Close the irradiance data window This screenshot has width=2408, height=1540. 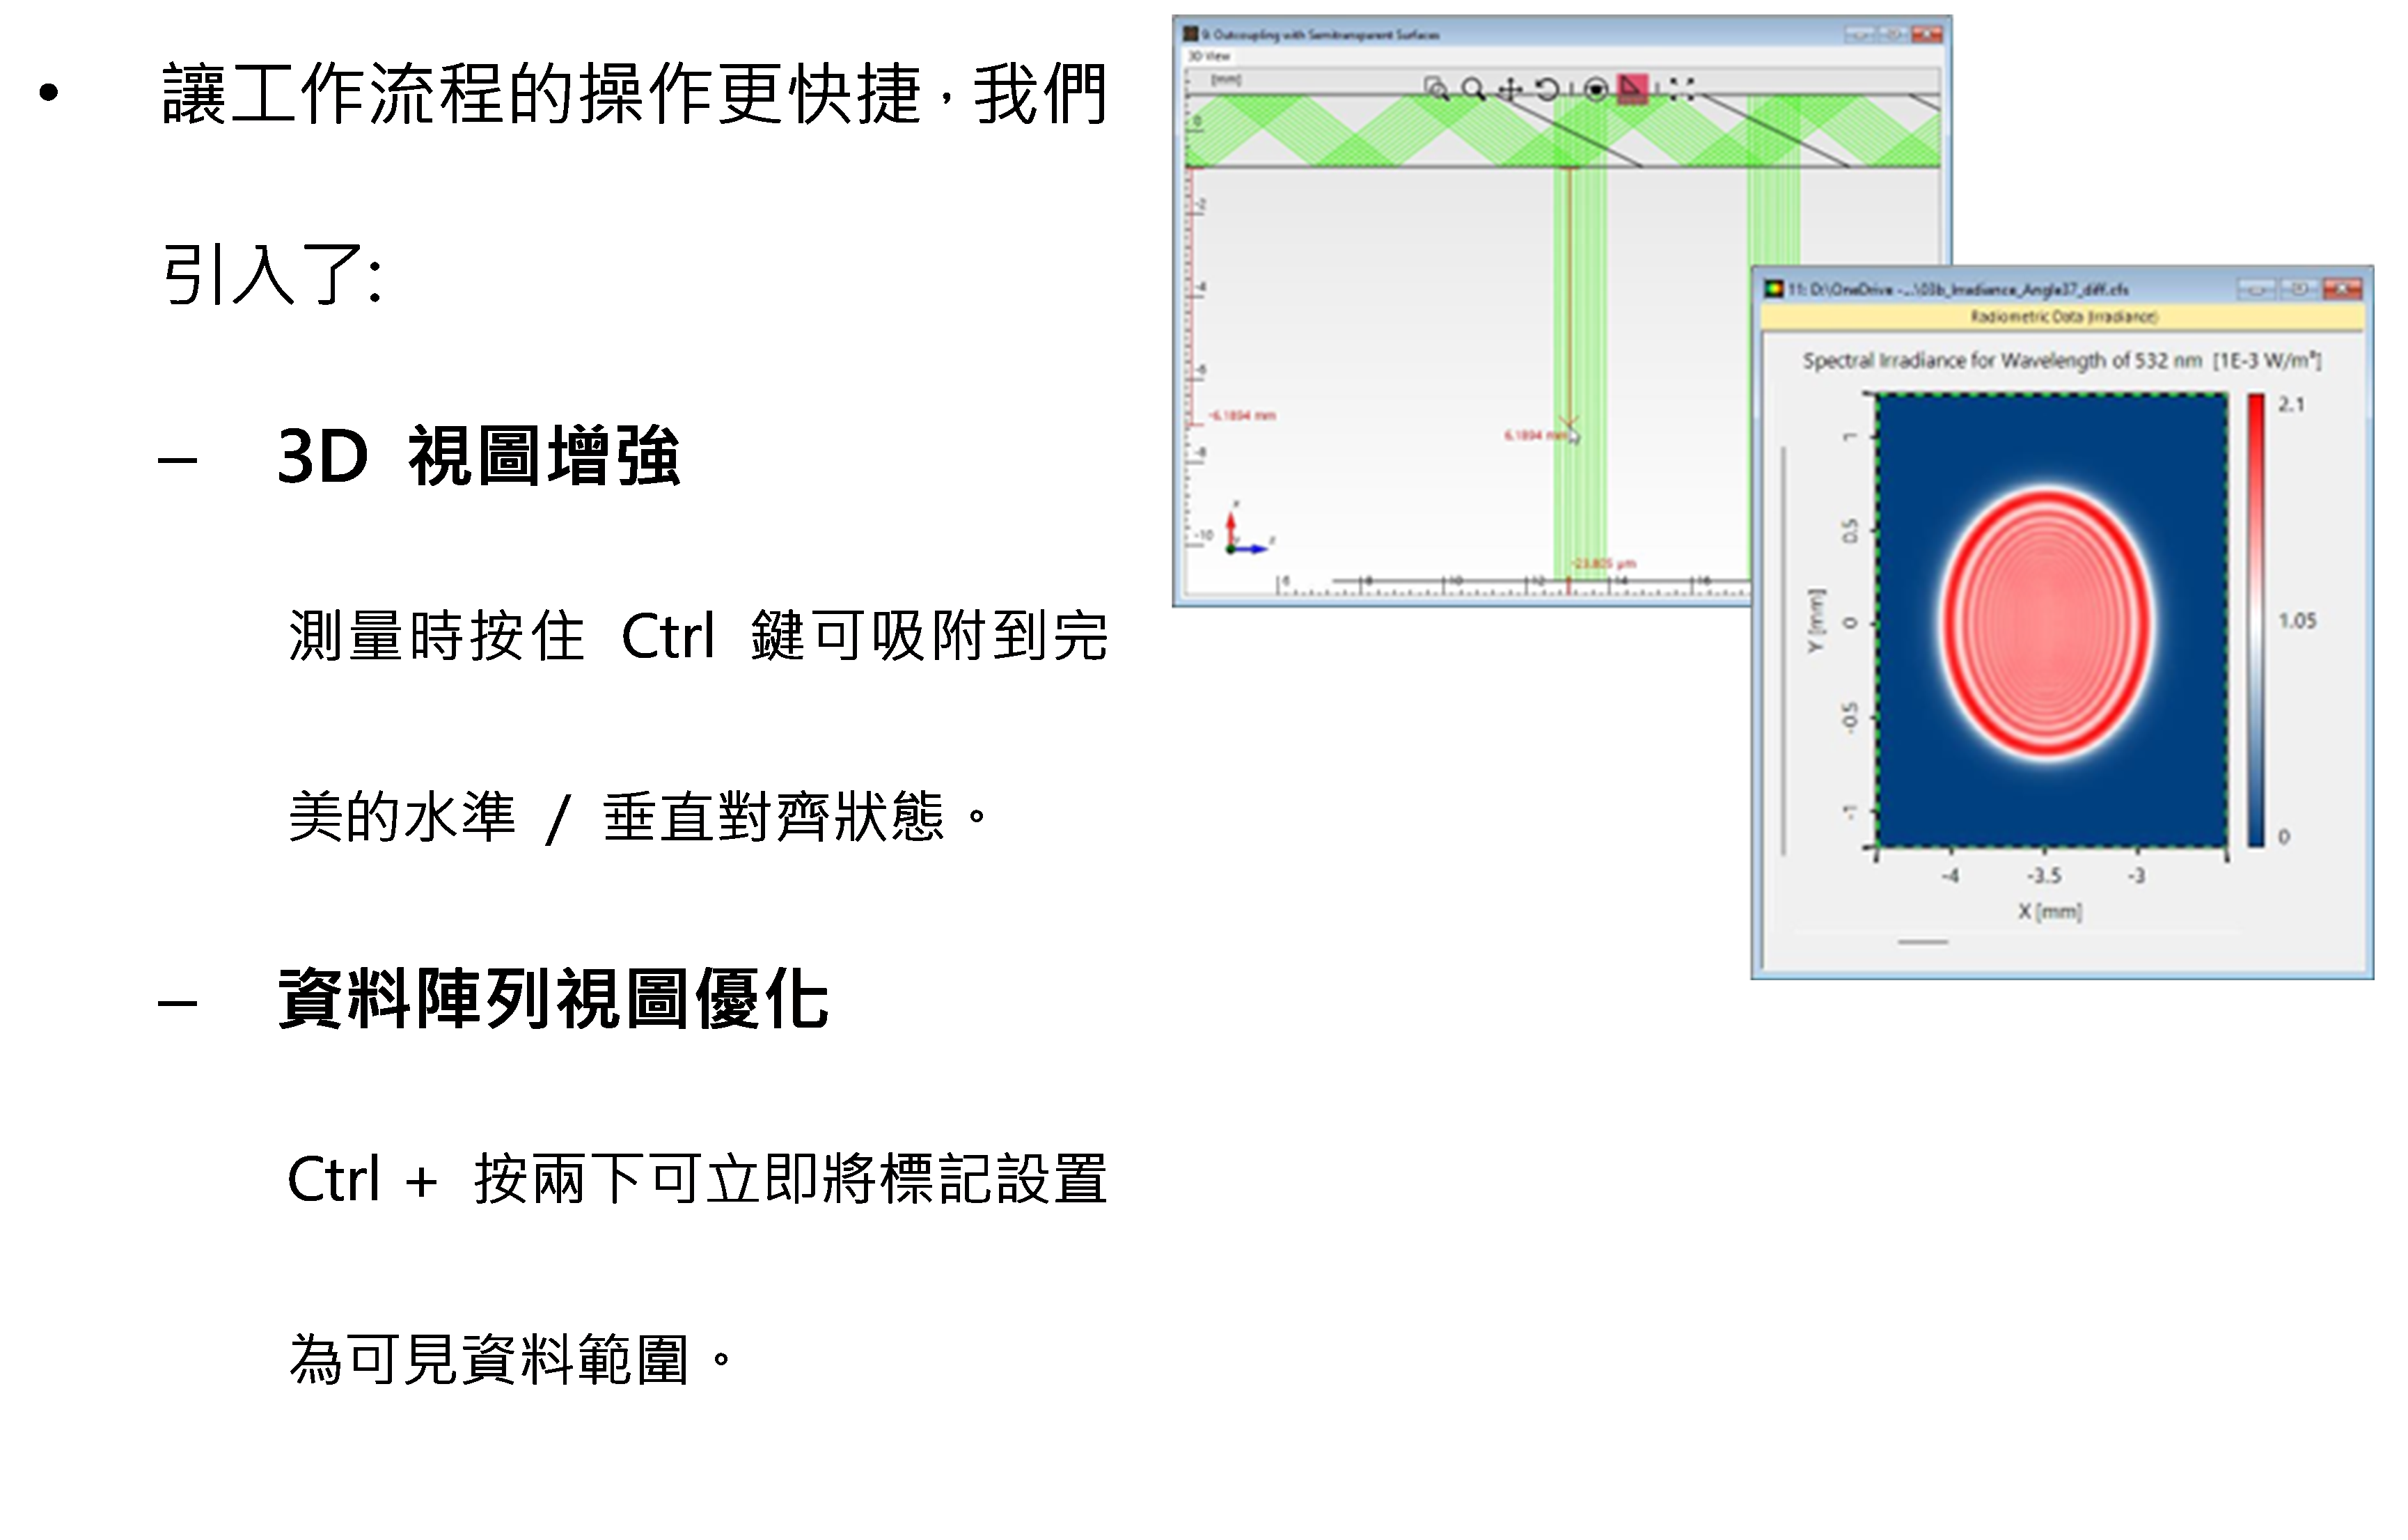click(2342, 289)
